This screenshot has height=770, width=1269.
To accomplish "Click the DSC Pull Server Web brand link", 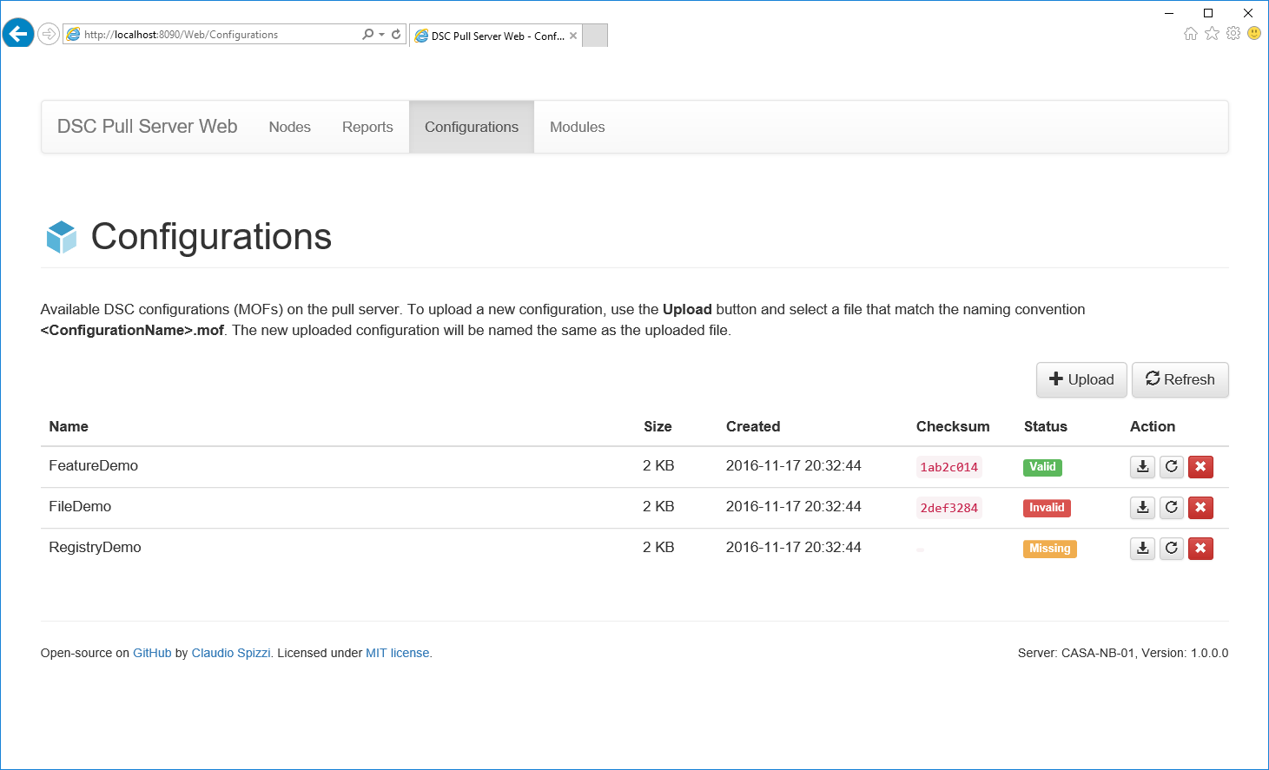I will tap(148, 127).
